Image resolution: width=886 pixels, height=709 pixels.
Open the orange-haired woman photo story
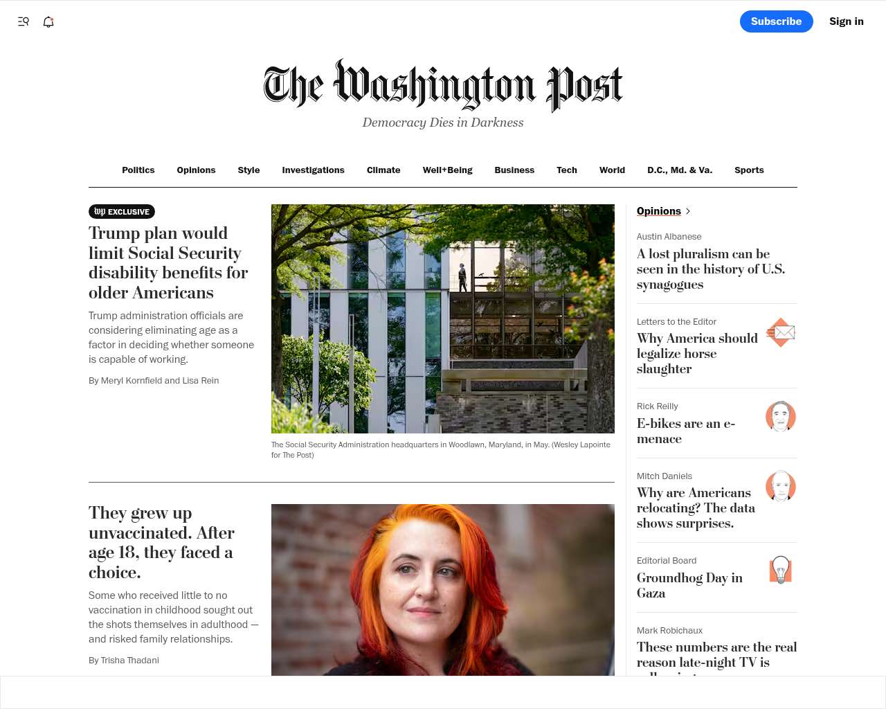[443, 590]
